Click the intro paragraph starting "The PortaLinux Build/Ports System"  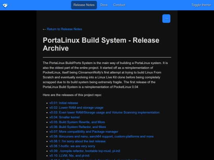[x=105, y=75]
